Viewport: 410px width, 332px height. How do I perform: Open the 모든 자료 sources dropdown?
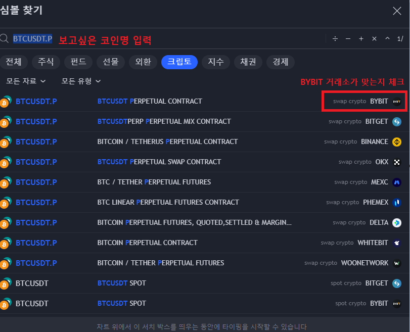click(x=26, y=81)
